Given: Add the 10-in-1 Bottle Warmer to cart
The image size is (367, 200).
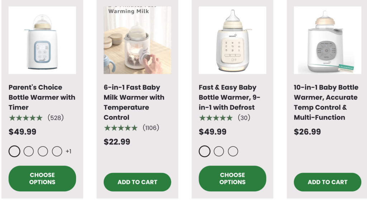Looking at the screenshot, I should tap(328, 182).
